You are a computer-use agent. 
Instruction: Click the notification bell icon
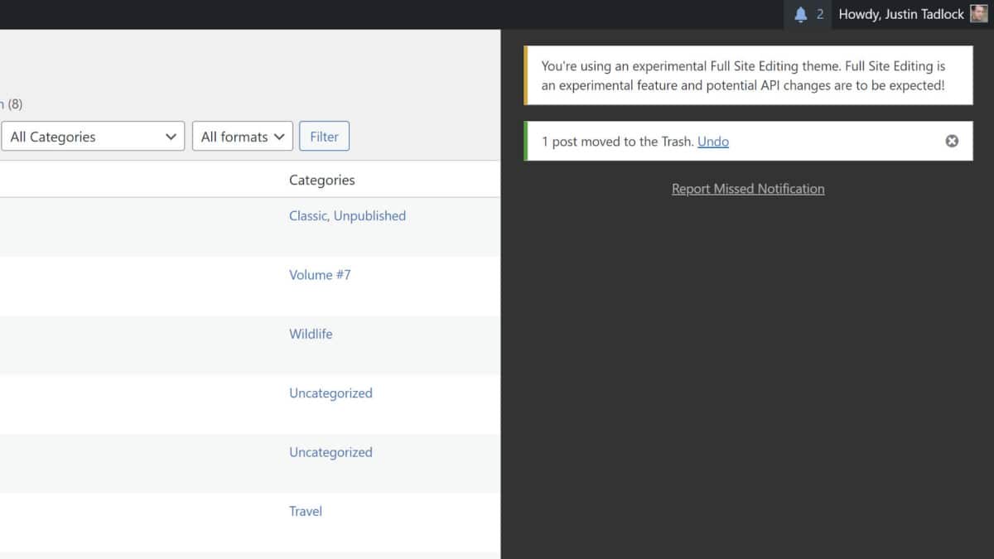(800, 14)
